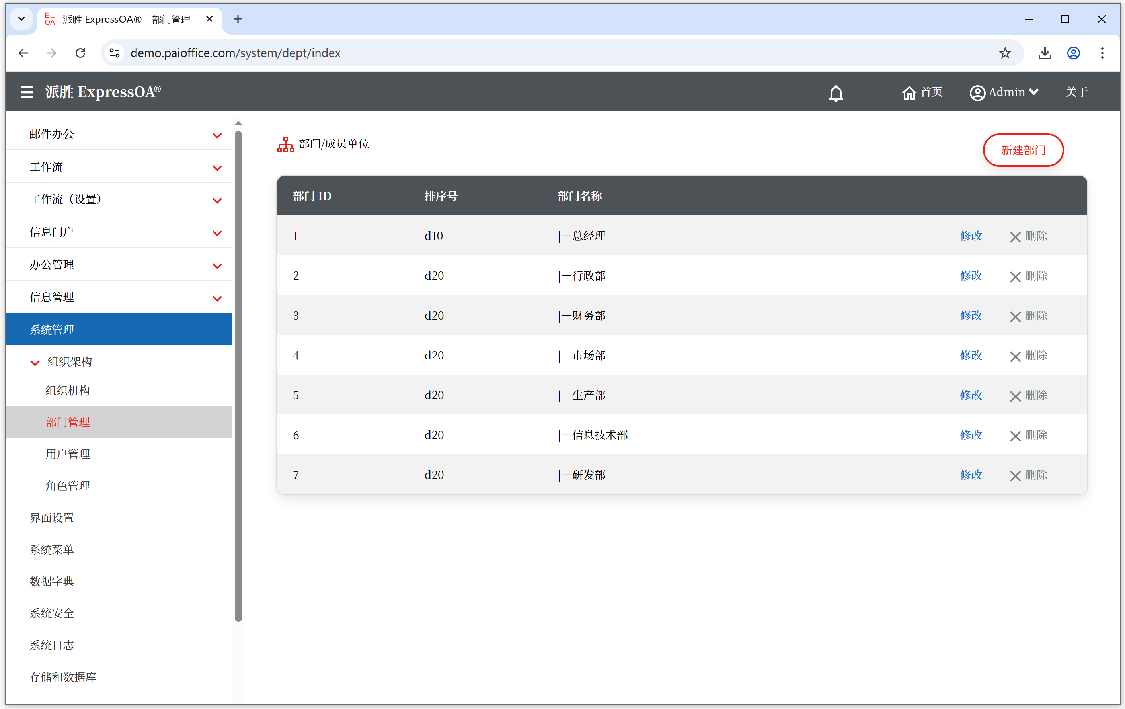This screenshot has height=709, width=1125.
Task: Bookmark this page with star icon
Action: coord(1005,53)
